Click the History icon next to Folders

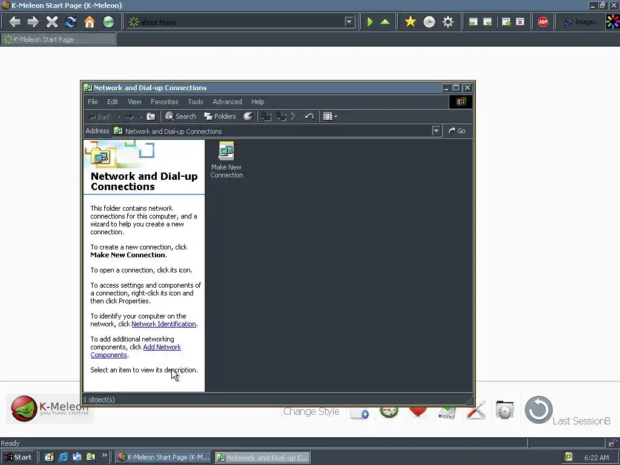(x=248, y=116)
